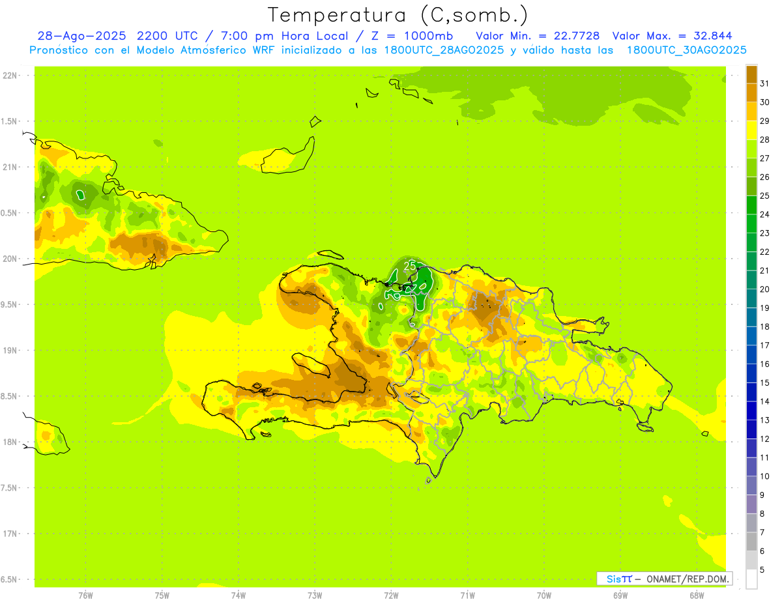Click the white '25' contour label on map
The width and height of the screenshot is (782, 604).
click(x=410, y=265)
